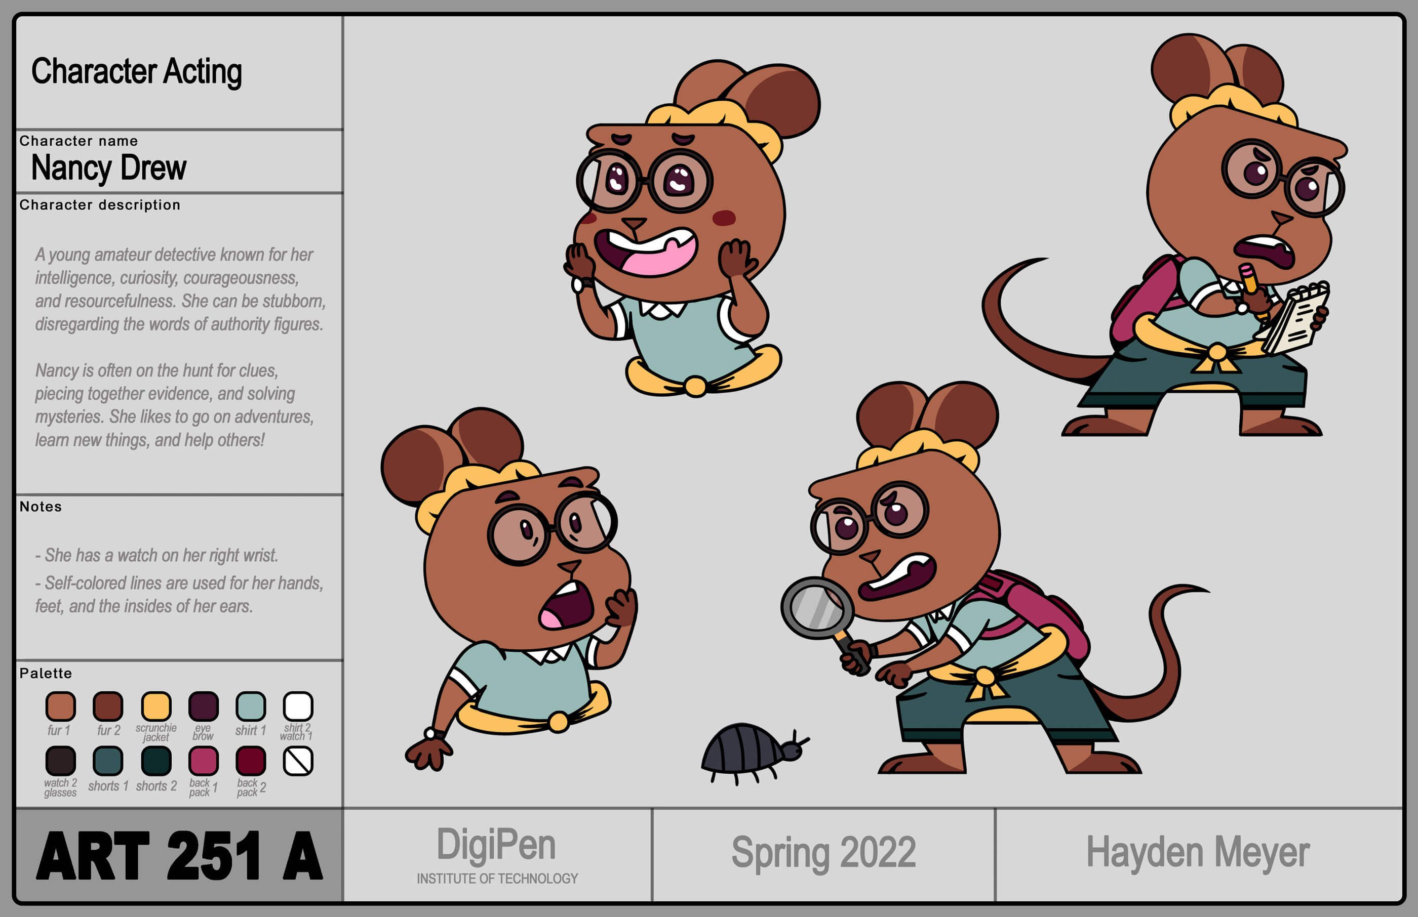The height and width of the screenshot is (917, 1418).
Task: Click the "fur 1" palette label
Action: 59,731
